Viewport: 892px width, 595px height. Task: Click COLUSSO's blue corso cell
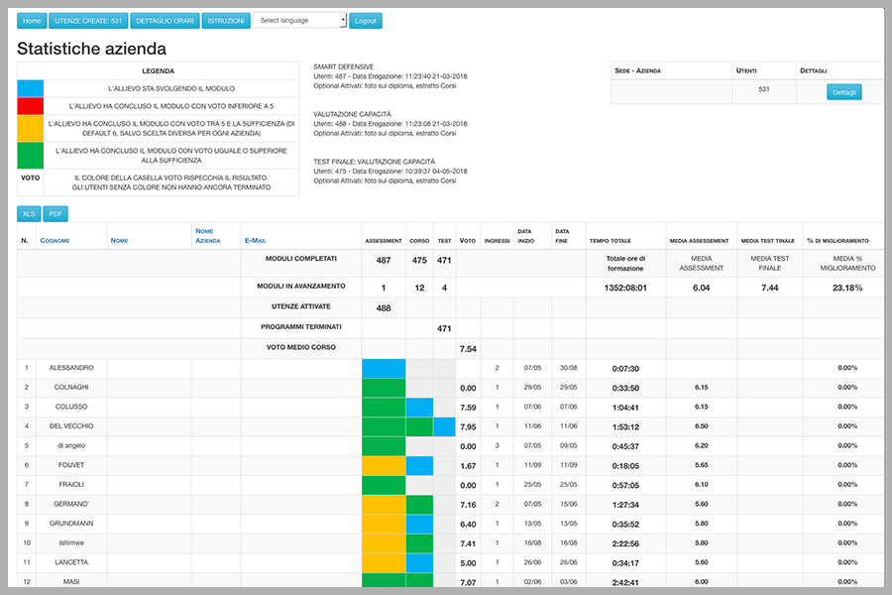419,408
